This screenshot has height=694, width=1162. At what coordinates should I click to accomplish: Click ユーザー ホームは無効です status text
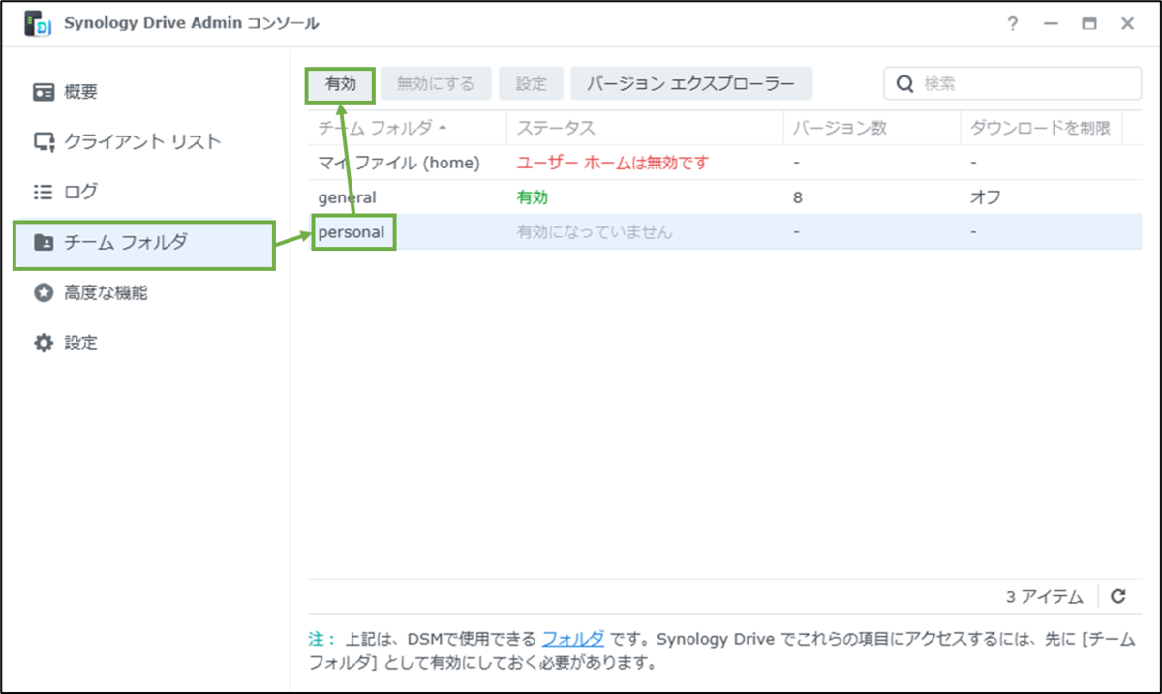613,163
